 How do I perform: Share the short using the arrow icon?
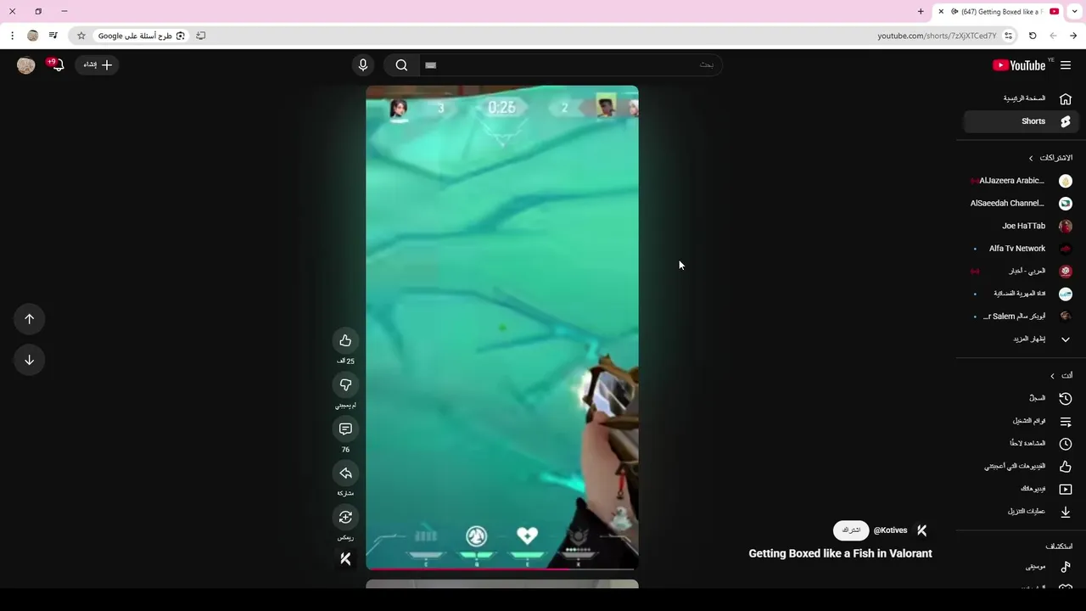(345, 473)
